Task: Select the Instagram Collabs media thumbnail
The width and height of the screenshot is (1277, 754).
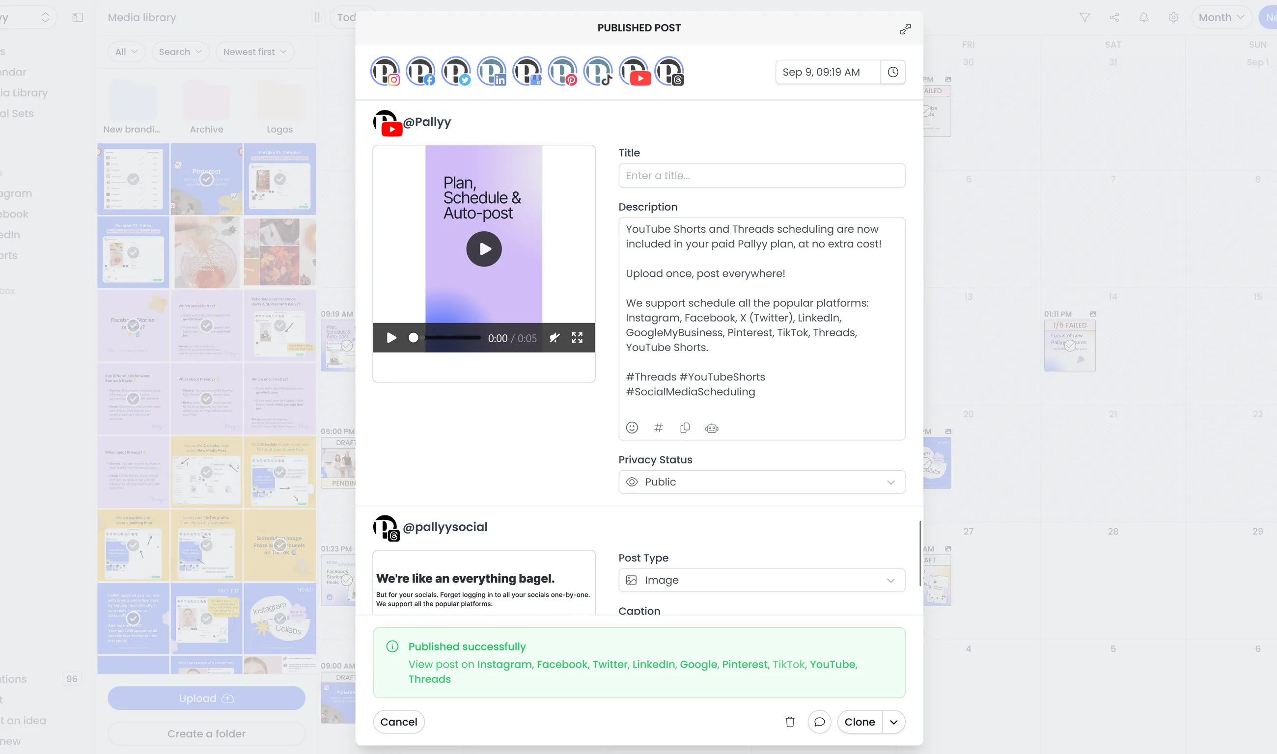Action: click(x=279, y=619)
